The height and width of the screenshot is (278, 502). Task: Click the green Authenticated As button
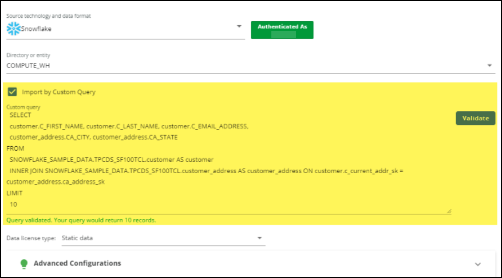pyautogui.click(x=282, y=30)
